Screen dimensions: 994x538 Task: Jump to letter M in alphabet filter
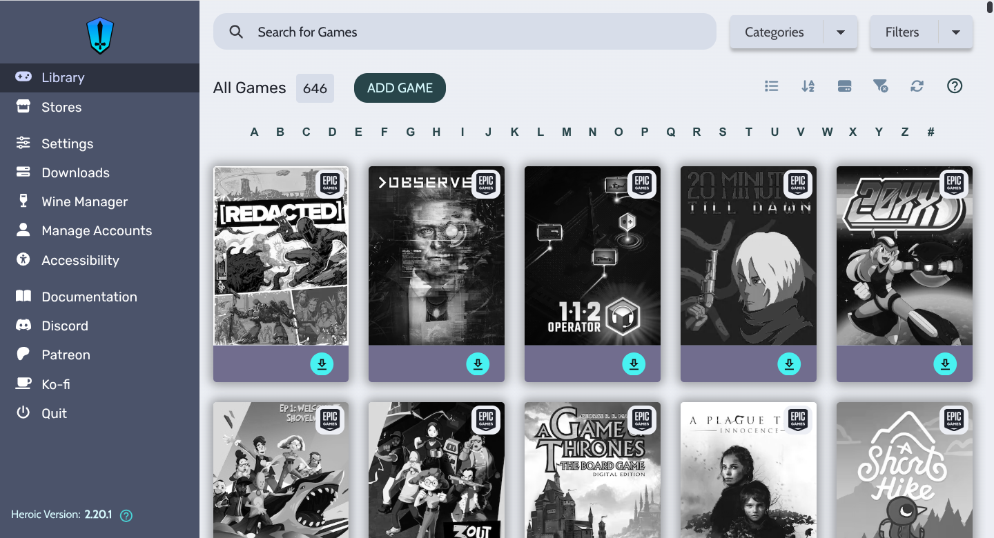pos(566,132)
